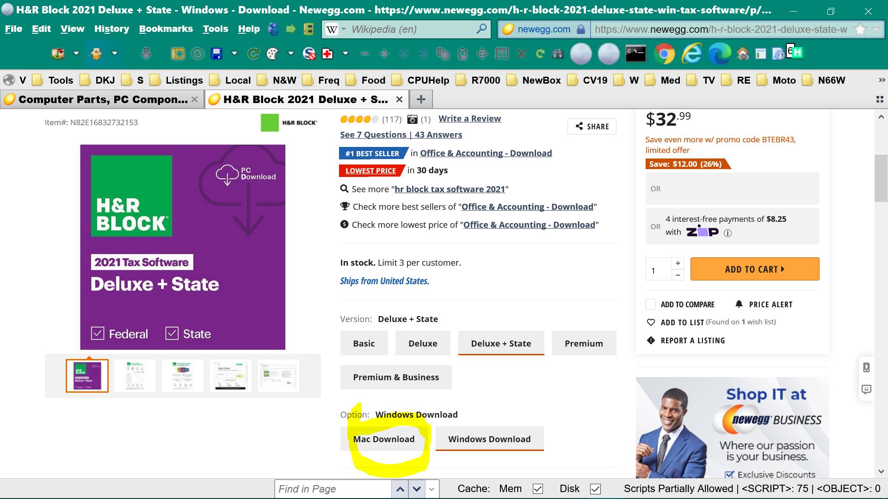Screen dimensions: 888x499
Task: Click the blue S blocked icon
Action: pos(309,54)
